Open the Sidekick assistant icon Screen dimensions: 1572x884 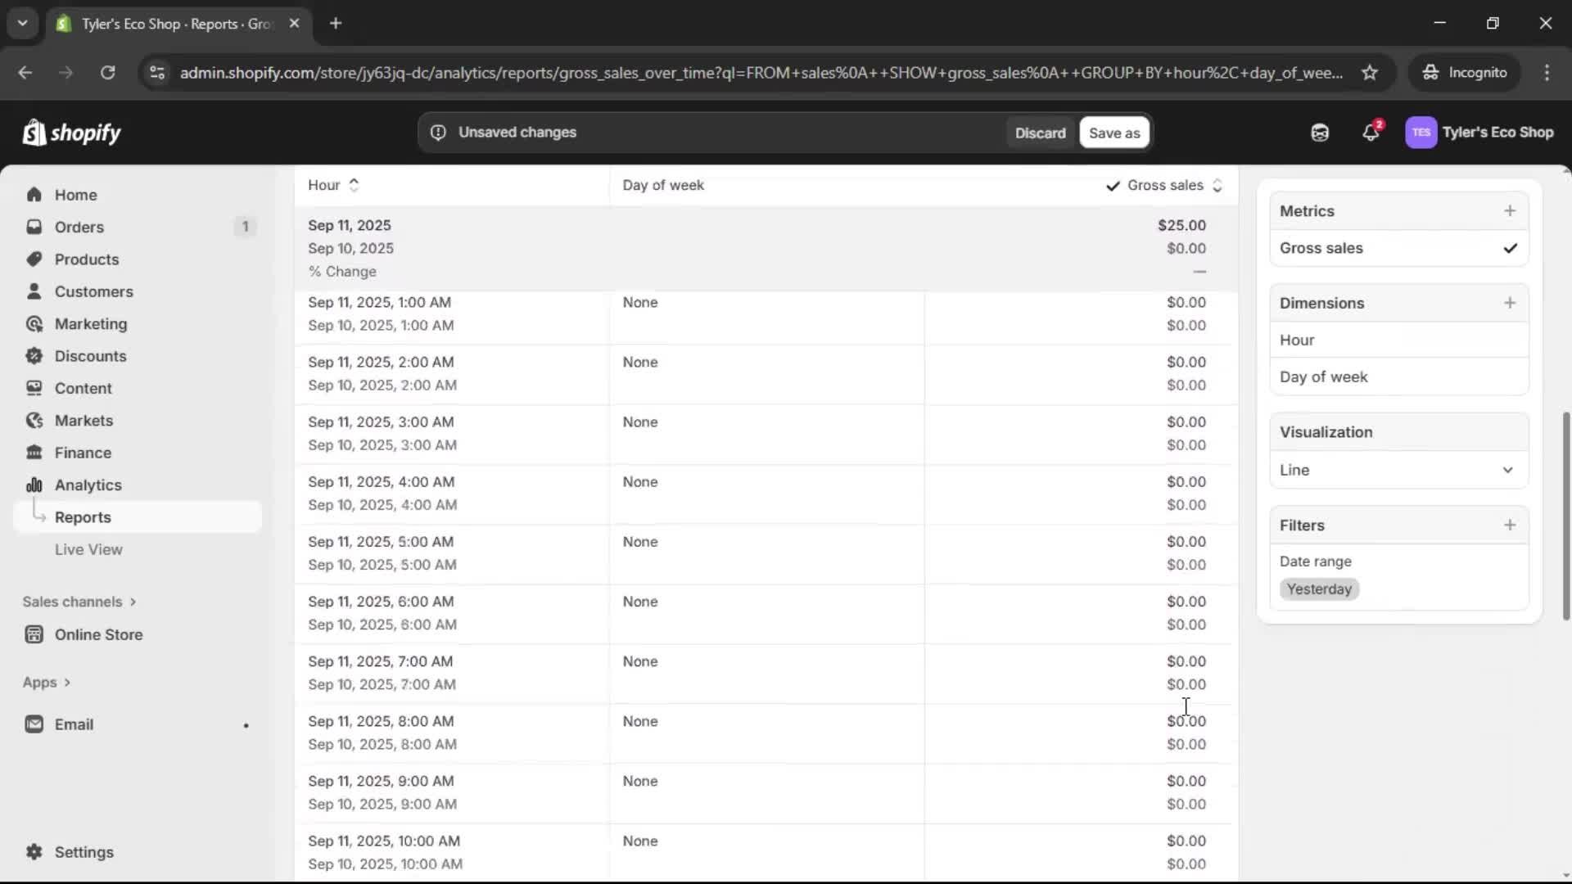point(1320,133)
